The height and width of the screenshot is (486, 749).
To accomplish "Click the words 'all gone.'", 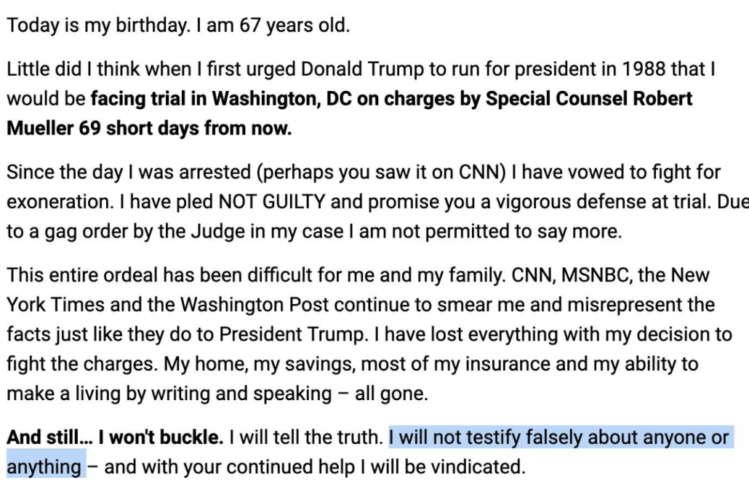I will (x=391, y=394).
